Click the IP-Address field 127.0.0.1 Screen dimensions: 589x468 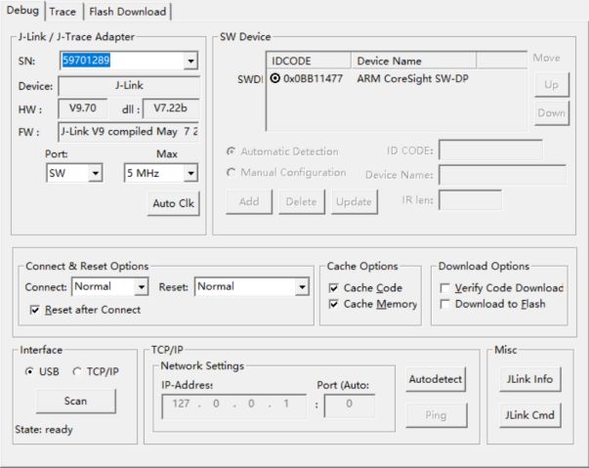234,405
